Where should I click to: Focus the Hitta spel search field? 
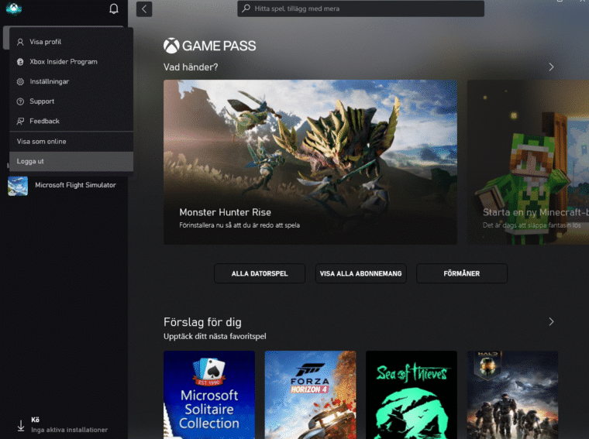point(360,9)
